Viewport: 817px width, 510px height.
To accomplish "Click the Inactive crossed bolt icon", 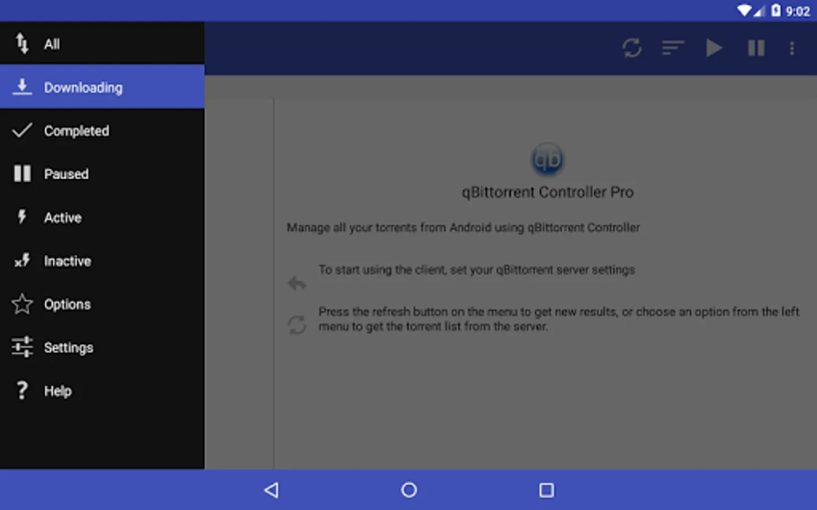I will (x=22, y=260).
